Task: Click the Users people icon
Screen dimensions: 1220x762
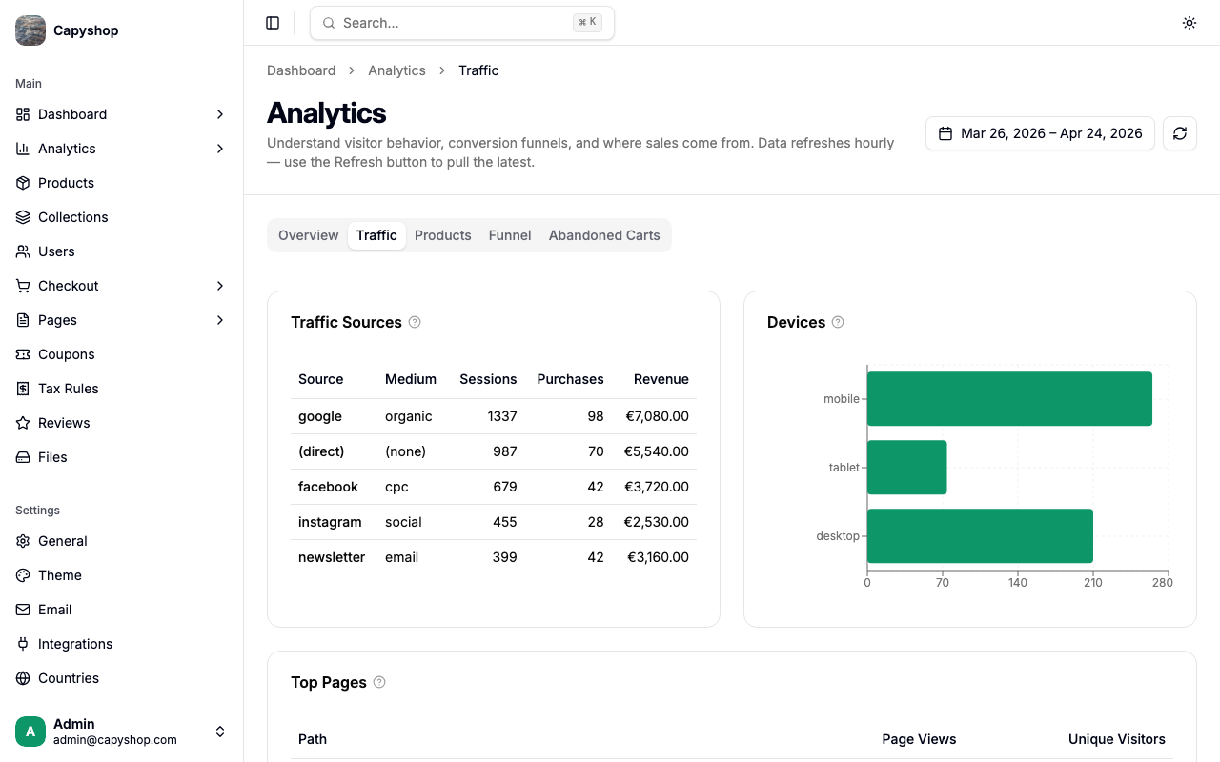Action: coord(23,251)
